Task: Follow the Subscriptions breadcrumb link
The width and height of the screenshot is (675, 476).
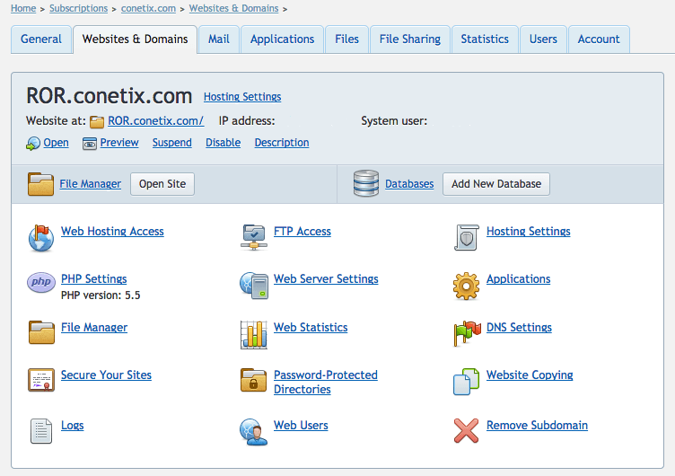Action: click(x=78, y=8)
